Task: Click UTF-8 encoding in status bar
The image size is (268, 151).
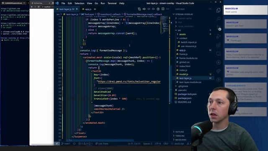Action: (157, 143)
